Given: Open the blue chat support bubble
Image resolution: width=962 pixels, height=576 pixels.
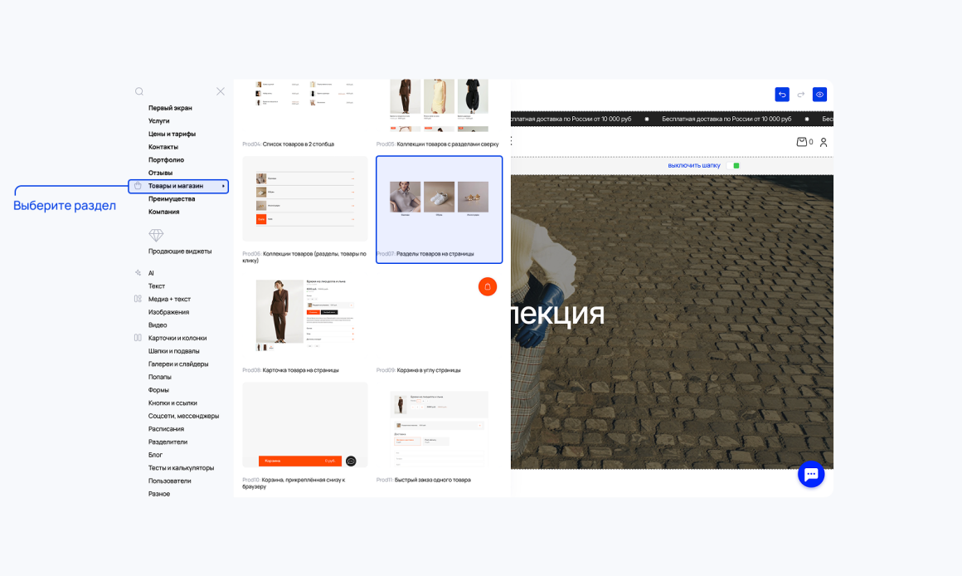Looking at the screenshot, I should point(811,474).
